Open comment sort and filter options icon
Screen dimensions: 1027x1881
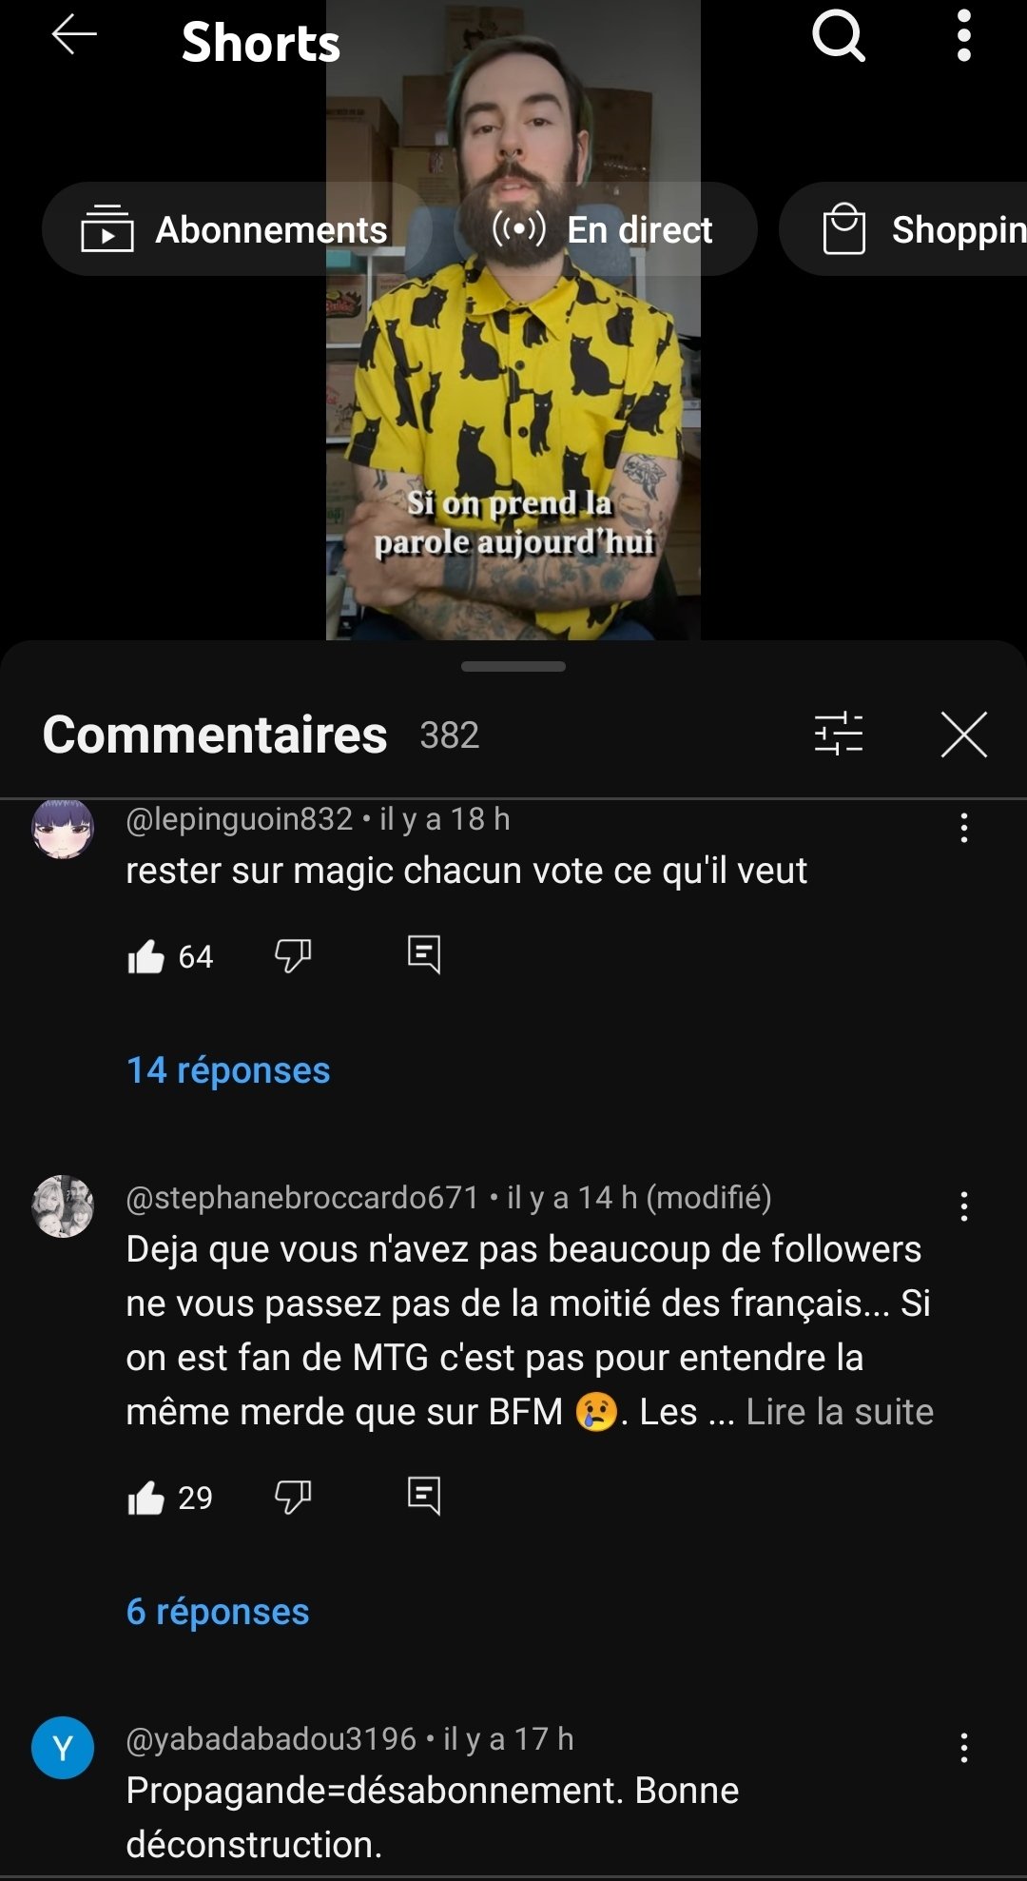[839, 735]
